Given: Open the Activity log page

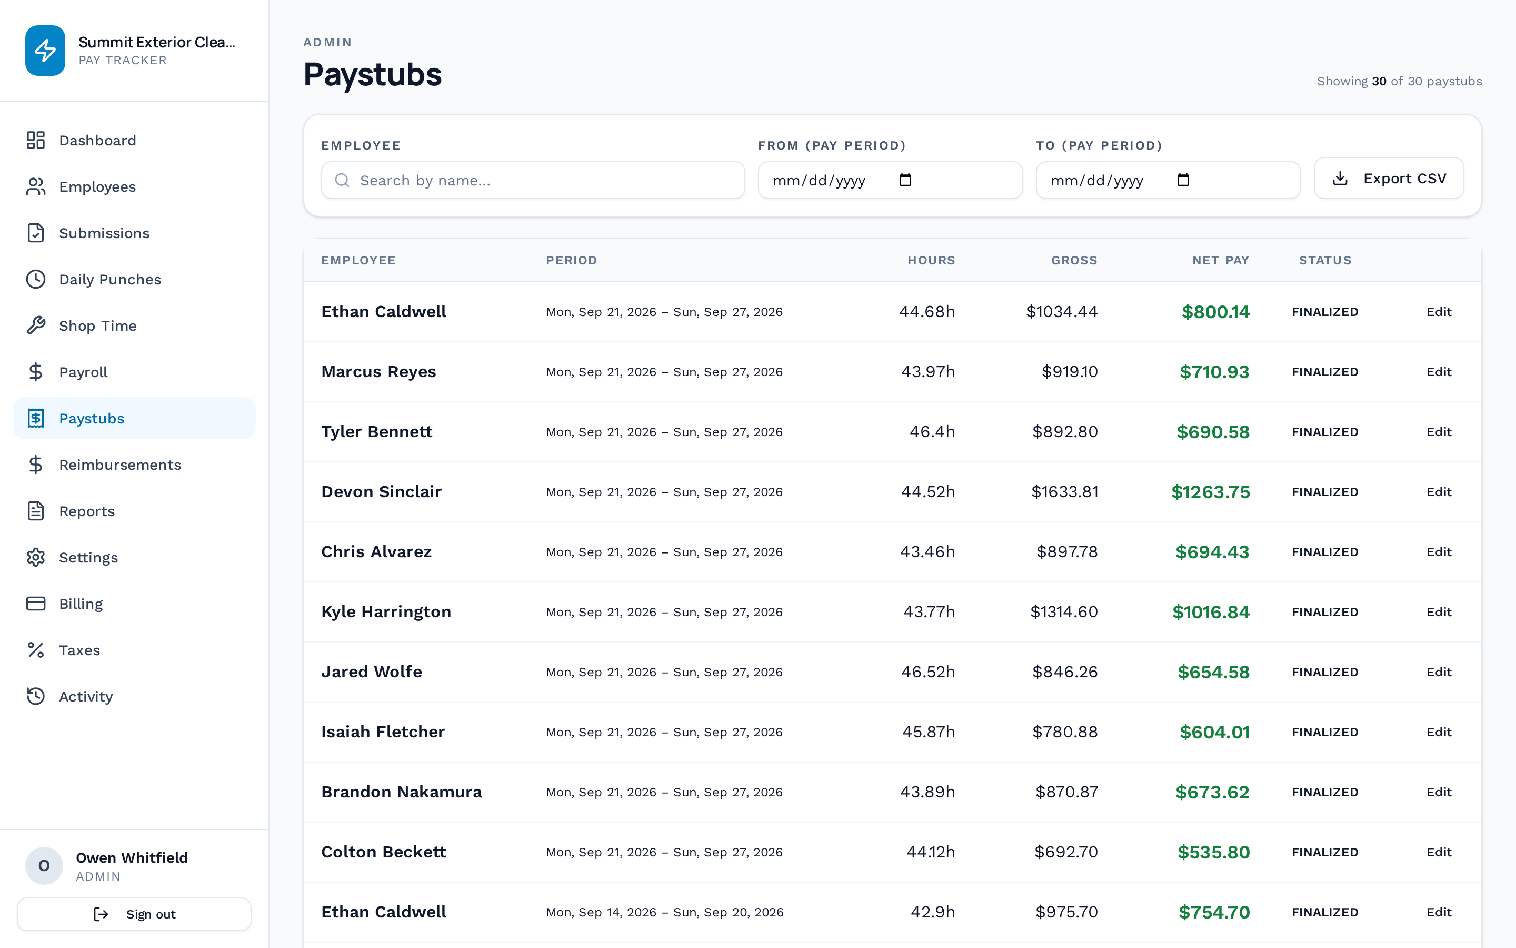Looking at the screenshot, I should 134,697.
